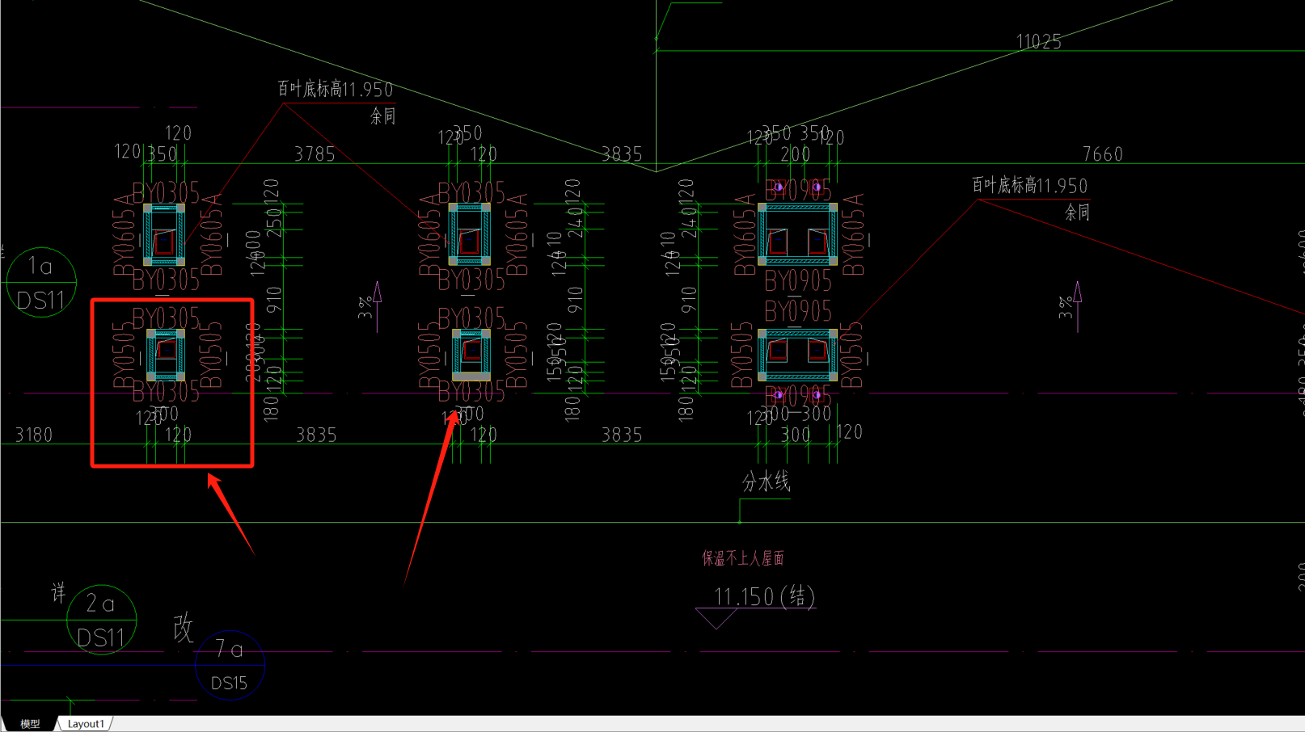
Task: Select the 2a detail callout circle
Action: (x=101, y=620)
